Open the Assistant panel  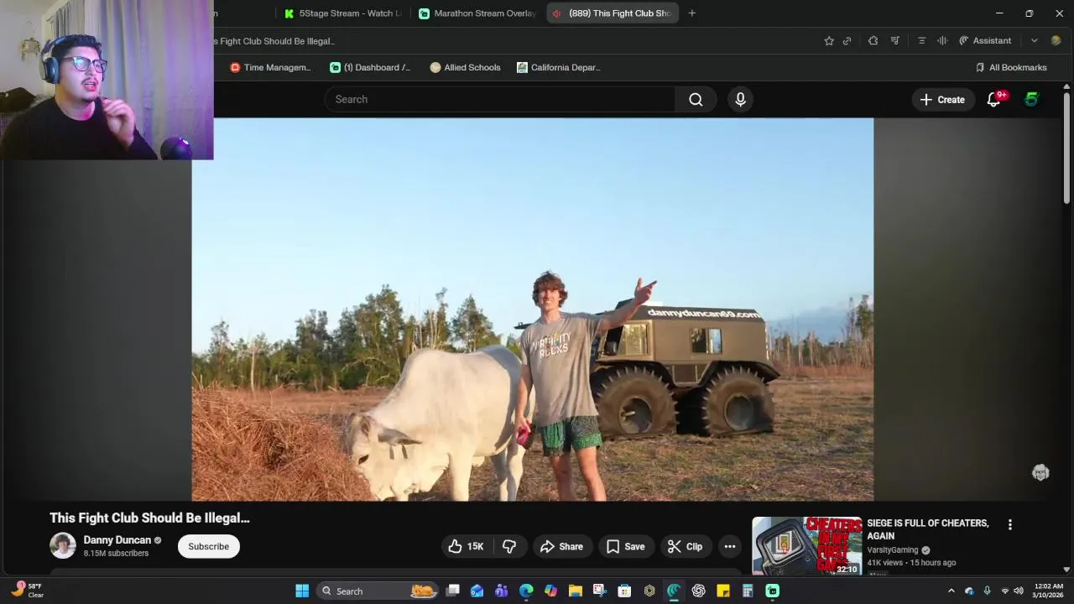coord(986,40)
